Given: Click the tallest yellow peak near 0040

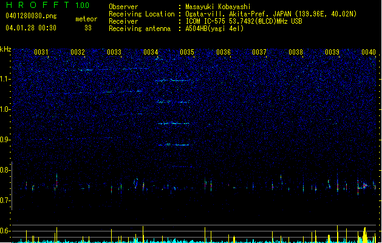Looking at the screenshot, I should coord(365,235).
